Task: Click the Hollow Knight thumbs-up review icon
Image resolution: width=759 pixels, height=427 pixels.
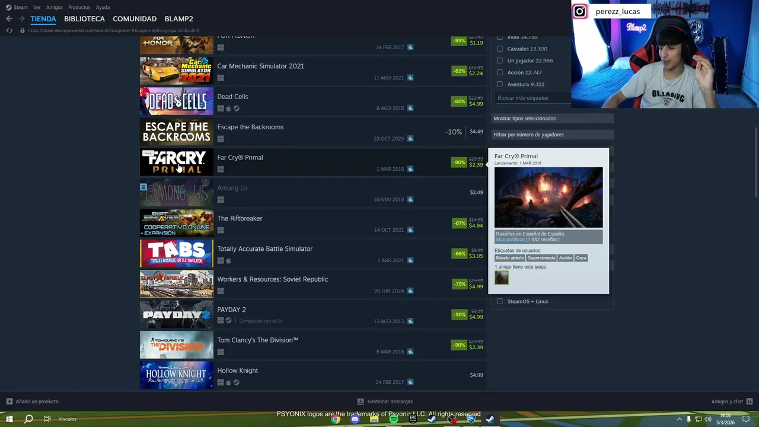Action: (x=410, y=383)
